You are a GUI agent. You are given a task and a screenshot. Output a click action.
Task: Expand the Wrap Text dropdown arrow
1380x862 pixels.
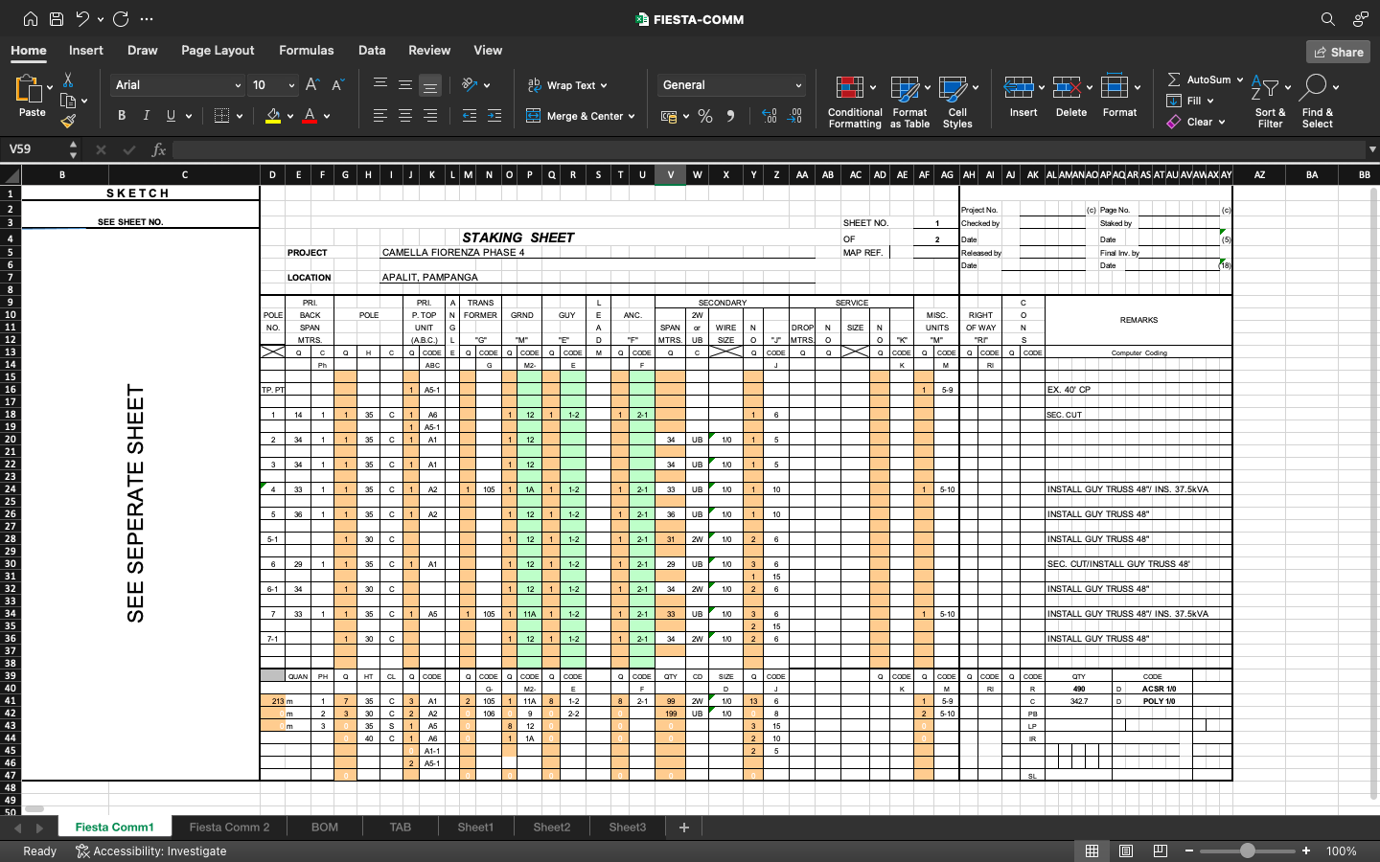pos(604,85)
